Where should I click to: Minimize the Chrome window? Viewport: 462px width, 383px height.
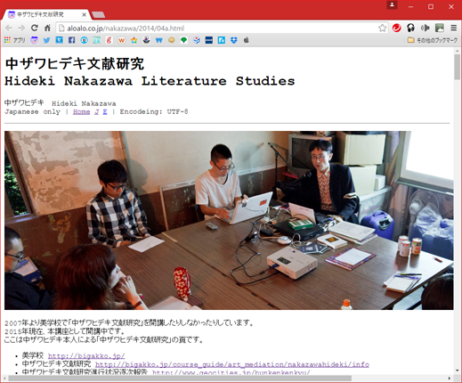point(410,6)
